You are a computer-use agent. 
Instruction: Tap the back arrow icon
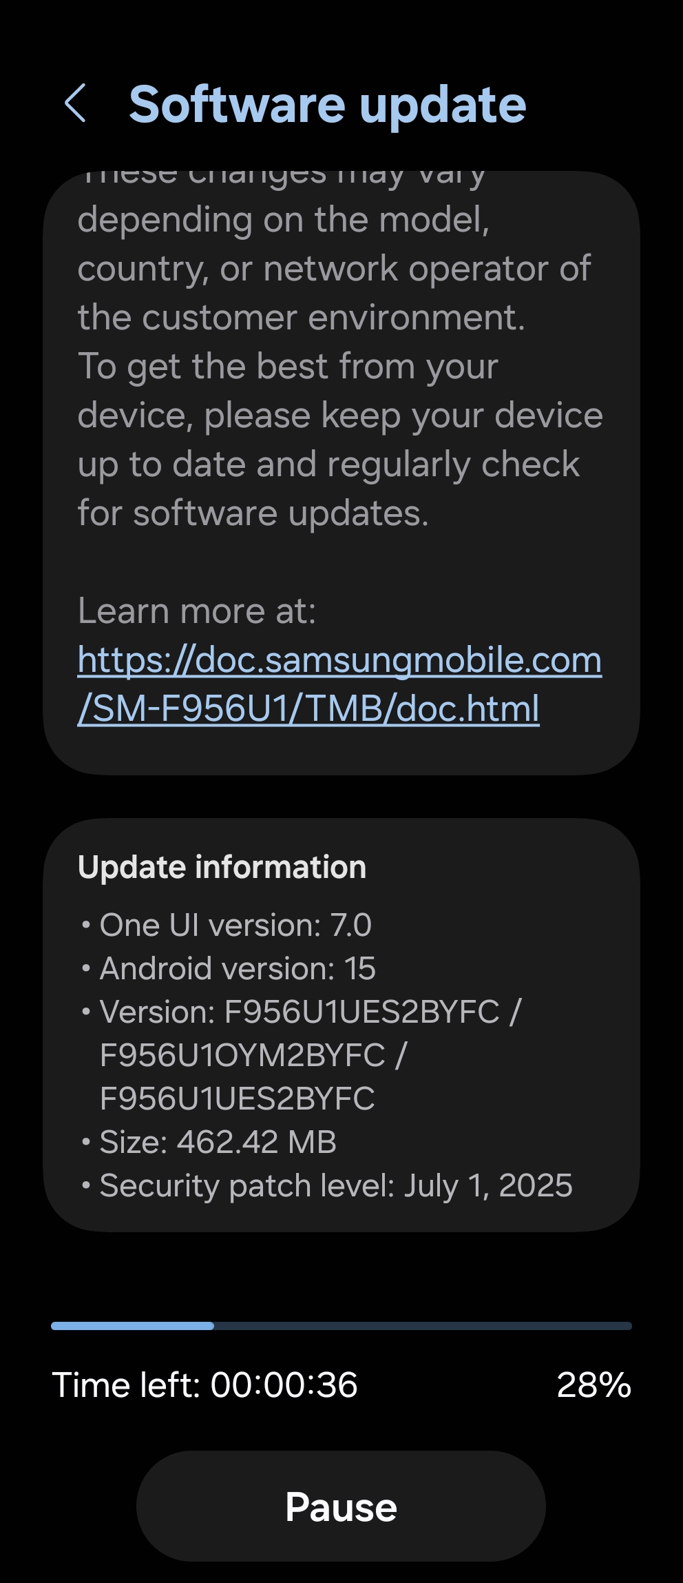pyautogui.click(x=75, y=104)
